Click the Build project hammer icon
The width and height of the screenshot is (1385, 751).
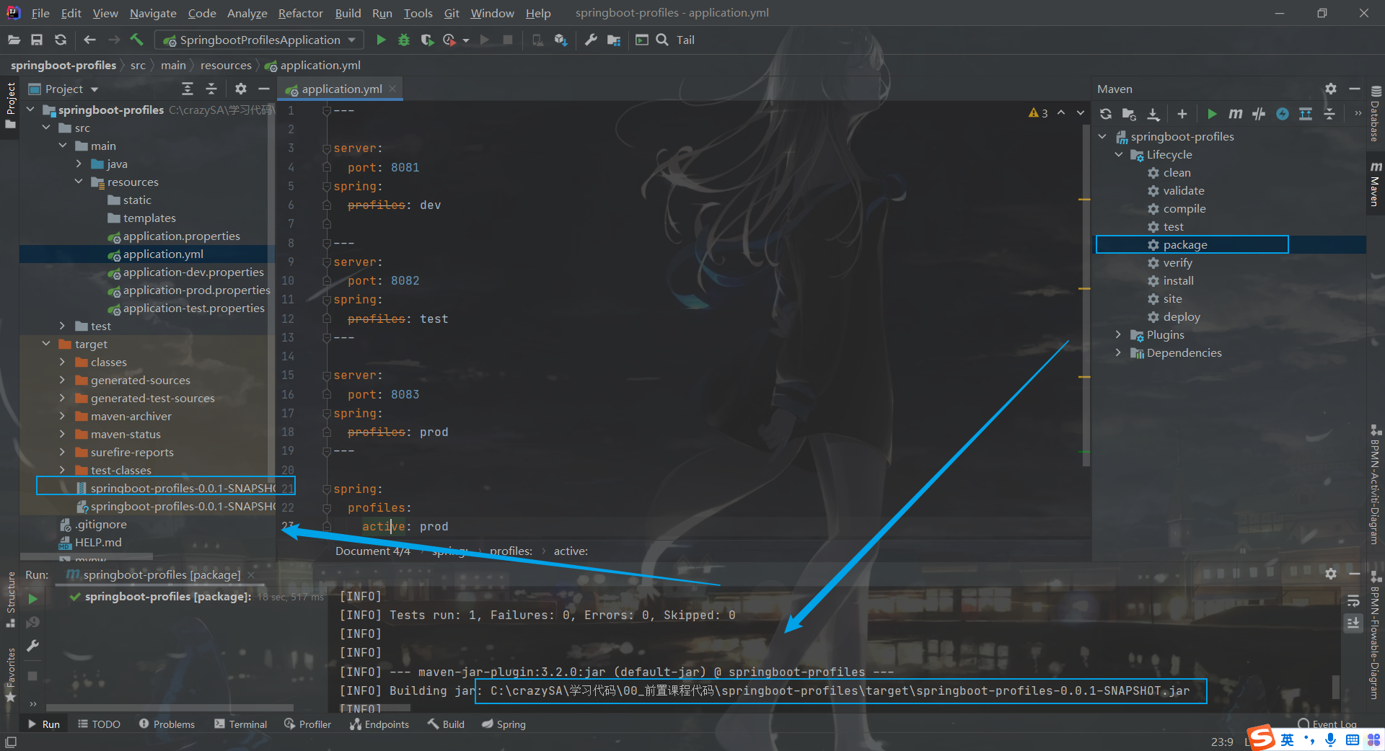(136, 40)
